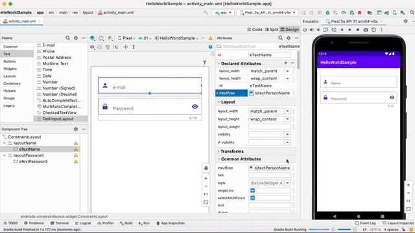Toggle password eye in emulator screen
The width and height of the screenshot is (415, 233).
[392, 98]
